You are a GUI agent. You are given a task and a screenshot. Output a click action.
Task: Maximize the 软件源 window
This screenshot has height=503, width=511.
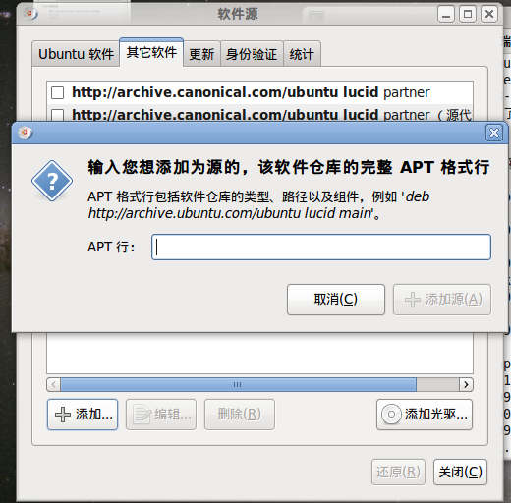tap(468, 14)
